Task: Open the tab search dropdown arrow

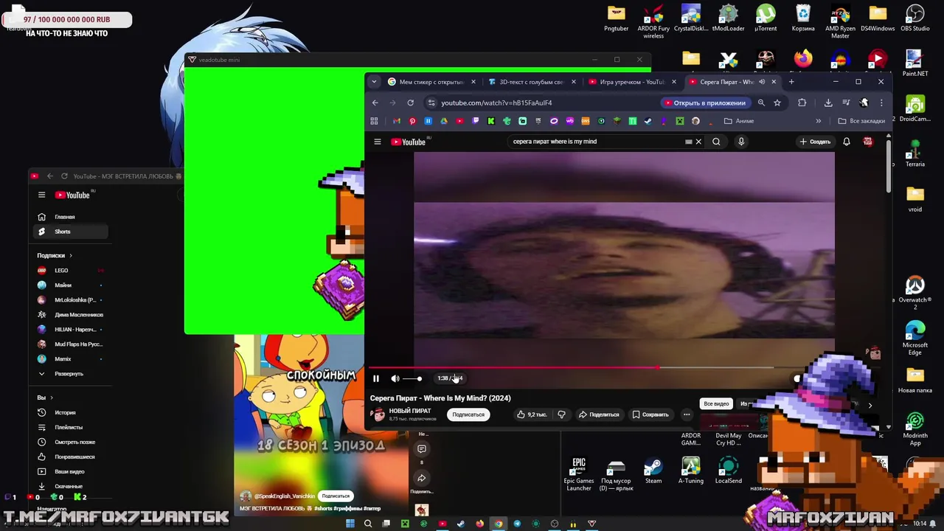Action: 374,82
